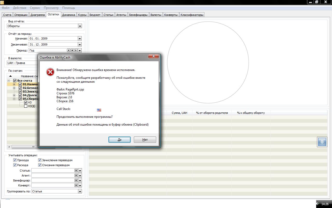The width and height of the screenshot is (332, 208).
Task: Clear the Бенефициар filter with X icon
Action: pyautogui.click(x=76, y=180)
